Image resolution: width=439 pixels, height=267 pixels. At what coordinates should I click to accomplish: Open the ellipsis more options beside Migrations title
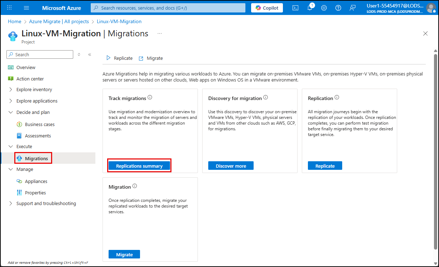(x=160, y=33)
